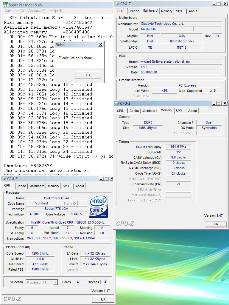Switch to About tab in Mainboard window
The width and height of the screenshot is (229, 305).
click(x=193, y=11)
